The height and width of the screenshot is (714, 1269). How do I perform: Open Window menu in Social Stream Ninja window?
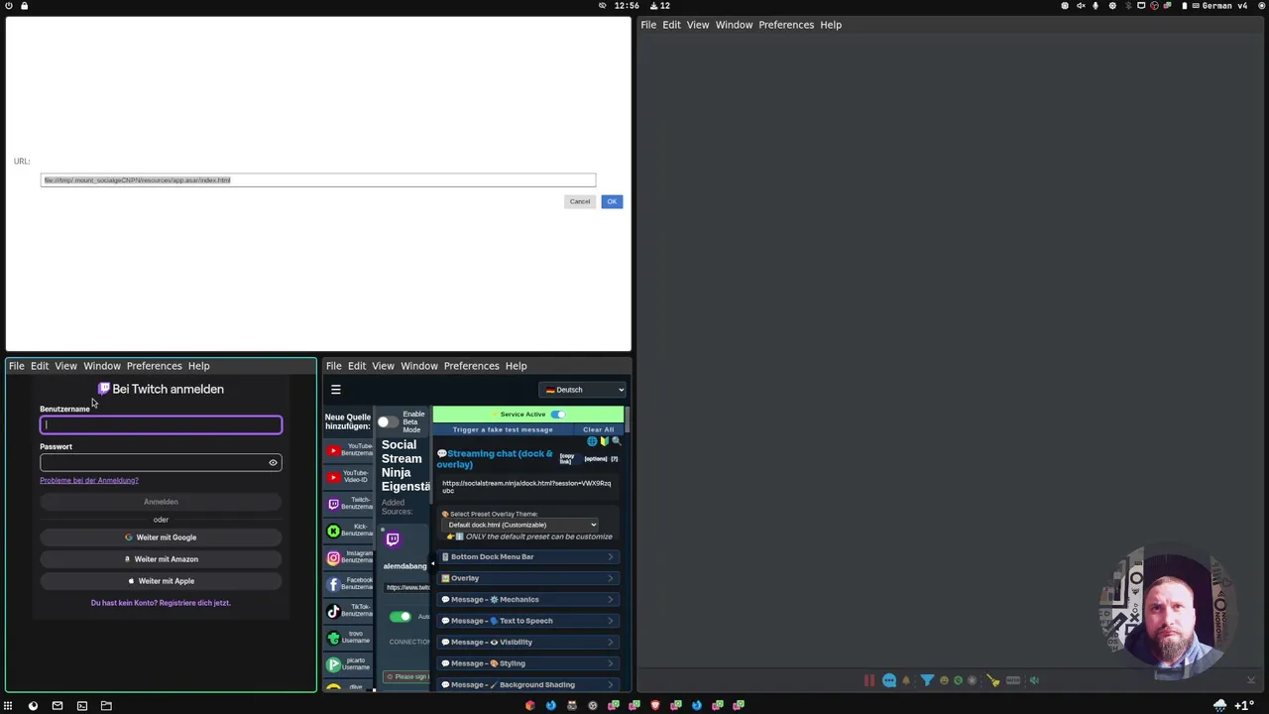(419, 366)
